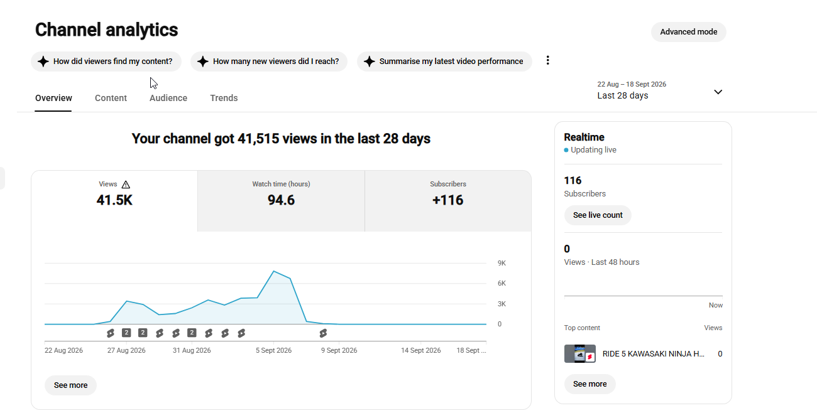Select the Shorts marker near 9 Sept 2026
Screen dimensions: 817x413
(x=323, y=333)
